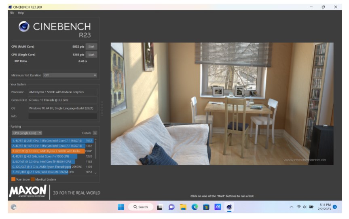Click the ranking list scroll up arrow
The width and height of the screenshot is (349, 219).
click(95, 140)
